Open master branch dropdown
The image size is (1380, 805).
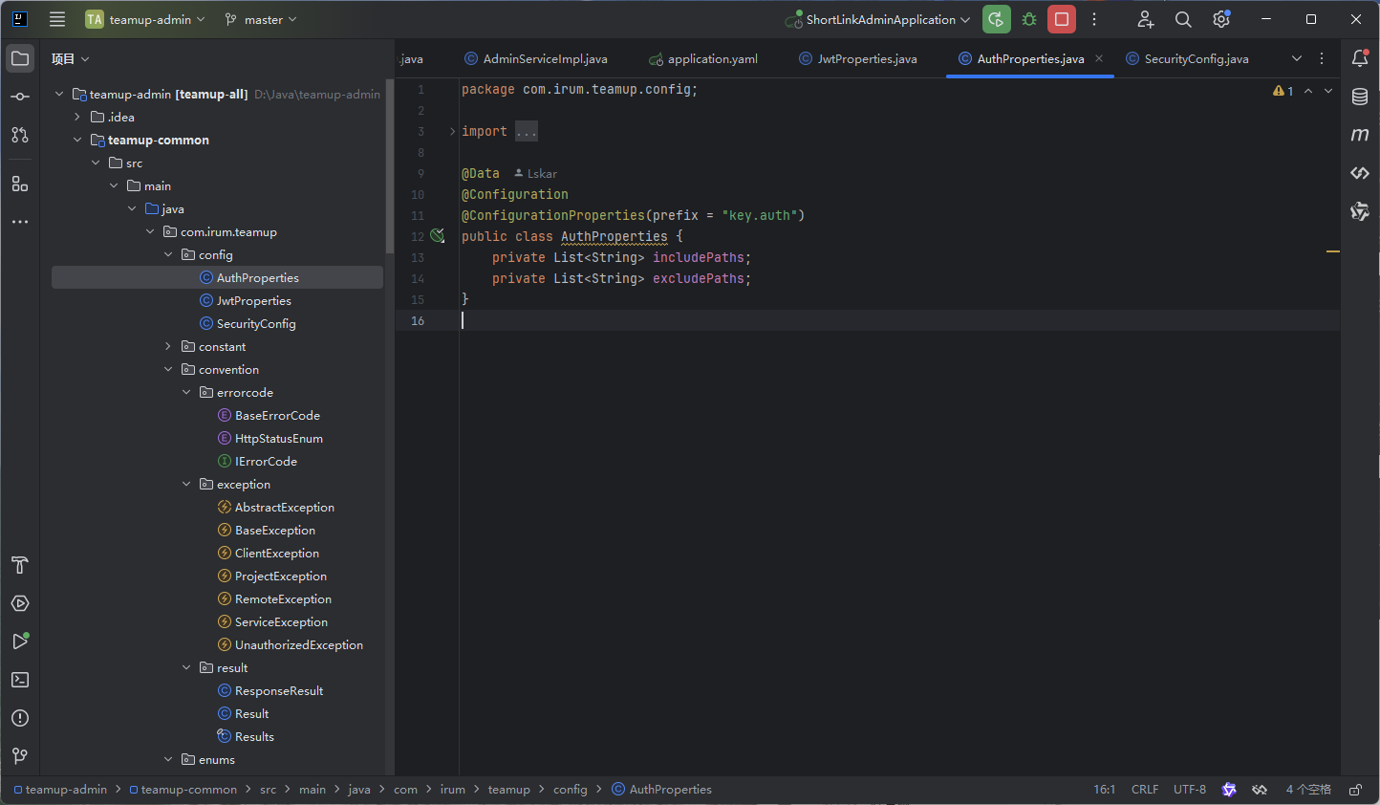(x=261, y=19)
